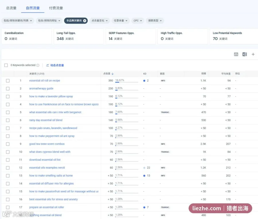Open the Long-Tail Opps. card

[79, 36]
